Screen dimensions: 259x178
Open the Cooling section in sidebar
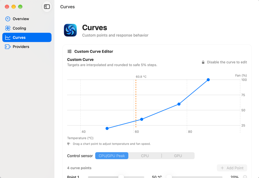coord(27,28)
